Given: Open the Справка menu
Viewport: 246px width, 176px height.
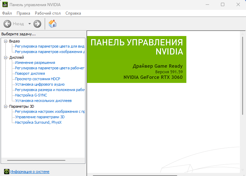Looking at the screenshot, I should 73,13.
